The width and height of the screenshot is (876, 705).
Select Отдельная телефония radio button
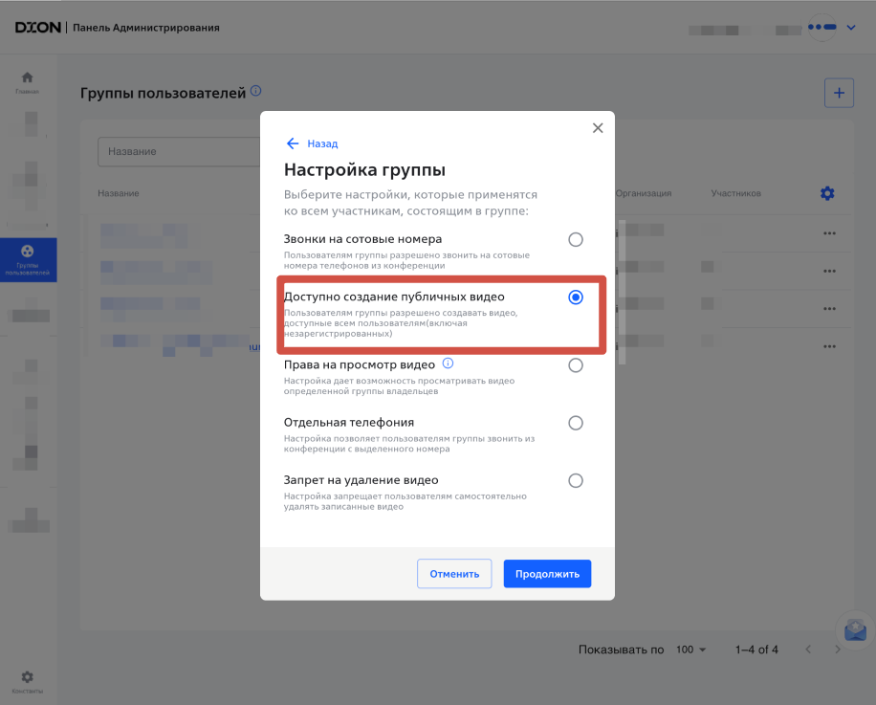click(x=576, y=423)
